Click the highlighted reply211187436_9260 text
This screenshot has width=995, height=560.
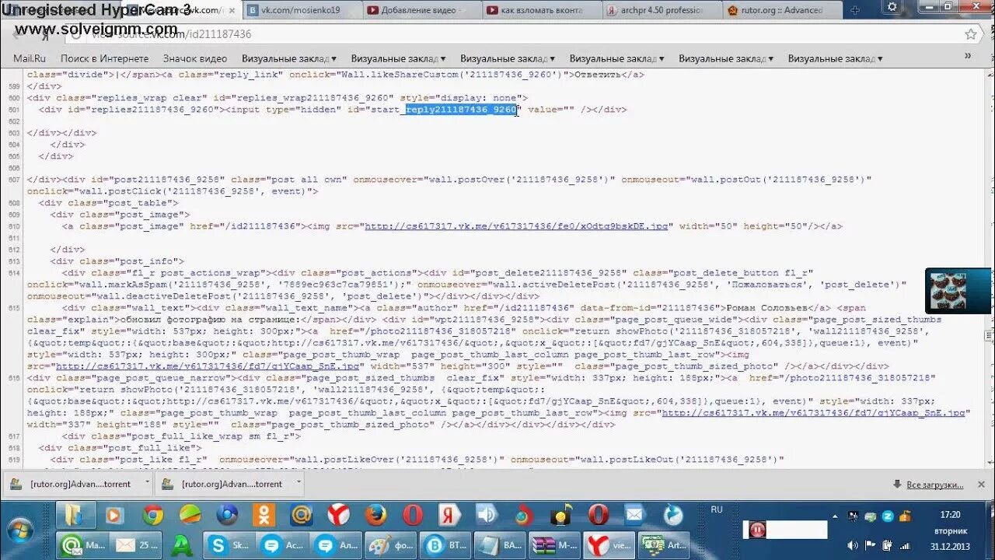[x=461, y=110]
